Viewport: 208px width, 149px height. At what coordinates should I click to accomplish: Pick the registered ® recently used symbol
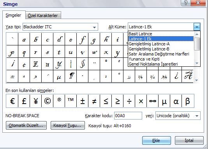(59, 101)
